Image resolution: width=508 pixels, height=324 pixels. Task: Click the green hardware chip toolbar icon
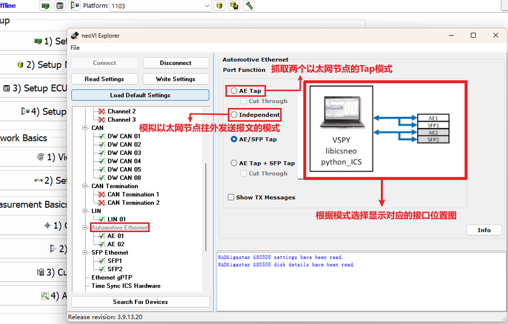[x=46, y=6]
